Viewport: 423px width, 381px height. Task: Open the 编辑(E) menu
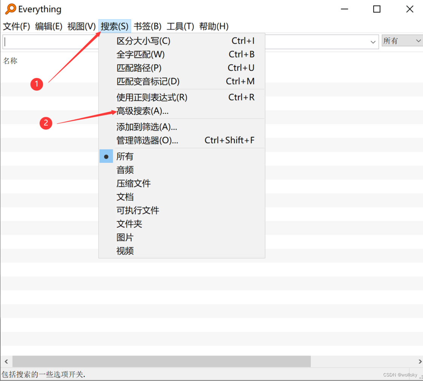pos(49,26)
